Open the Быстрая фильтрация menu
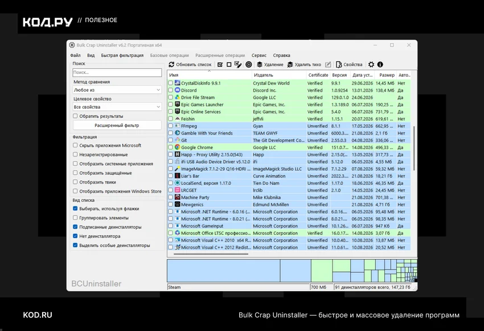The image size is (484, 331). tap(122, 56)
